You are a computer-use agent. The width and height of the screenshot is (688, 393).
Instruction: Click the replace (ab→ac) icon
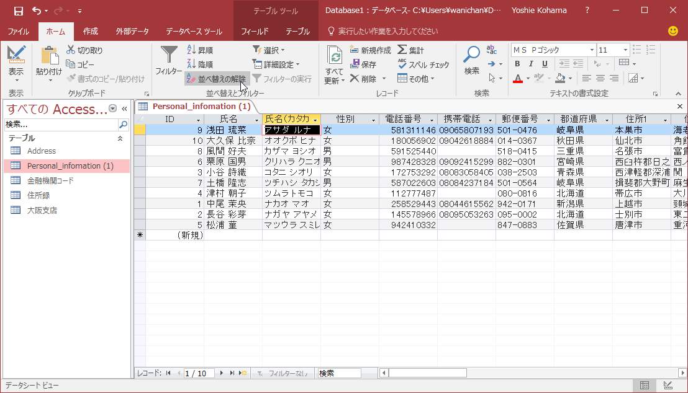pyautogui.click(x=492, y=50)
